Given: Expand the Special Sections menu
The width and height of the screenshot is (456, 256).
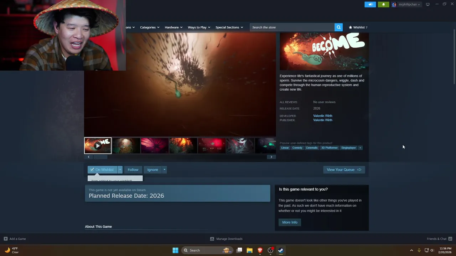Looking at the screenshot, I should (229, 27).
